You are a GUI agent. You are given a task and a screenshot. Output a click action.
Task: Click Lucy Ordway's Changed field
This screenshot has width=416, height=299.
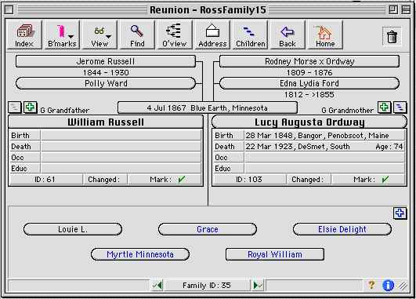pos(309,180)
